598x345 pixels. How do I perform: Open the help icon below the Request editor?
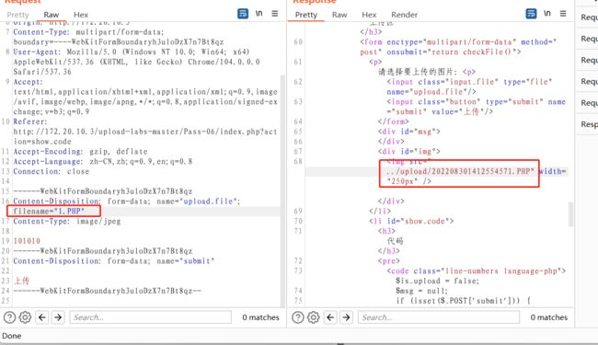pos(9,317)
